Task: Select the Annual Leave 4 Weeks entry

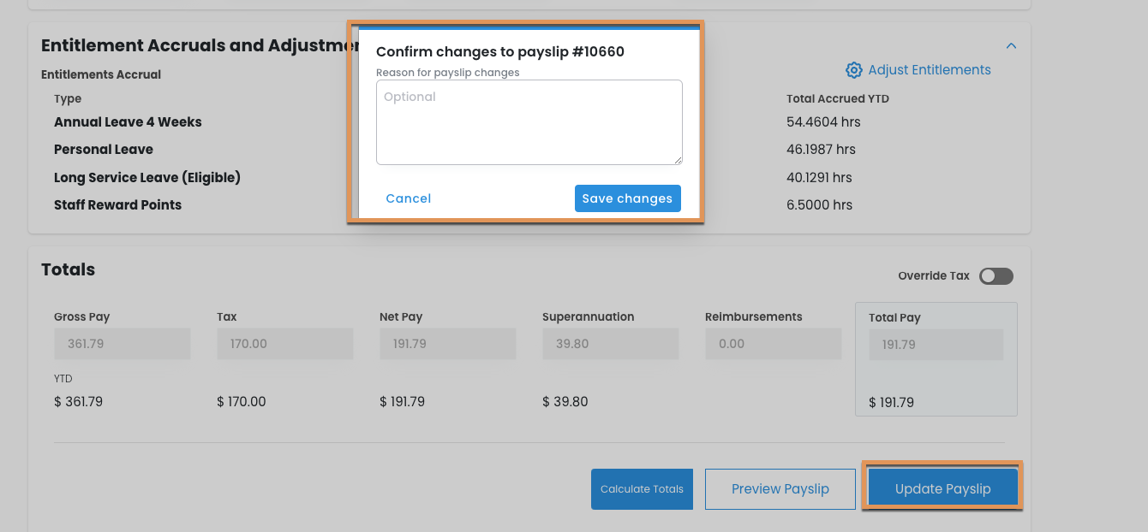Action: point(128,122)
